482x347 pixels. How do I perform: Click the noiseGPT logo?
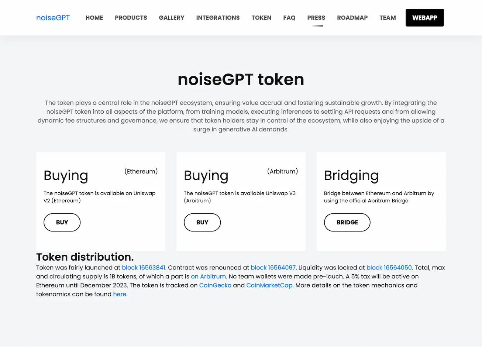coord(53,17)
